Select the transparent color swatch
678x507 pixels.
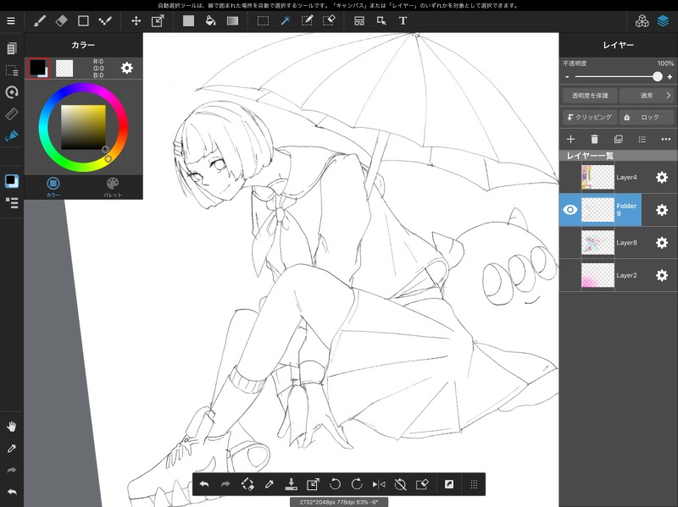click(x=64, y=69)
